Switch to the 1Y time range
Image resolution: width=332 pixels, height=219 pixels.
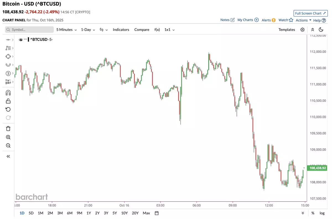pyautogui.click(x=89, y=213)
